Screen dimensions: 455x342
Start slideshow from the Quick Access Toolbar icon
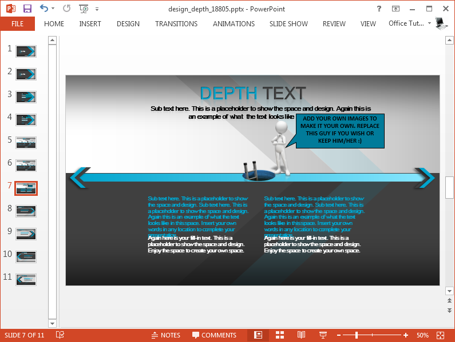(84, 9)
